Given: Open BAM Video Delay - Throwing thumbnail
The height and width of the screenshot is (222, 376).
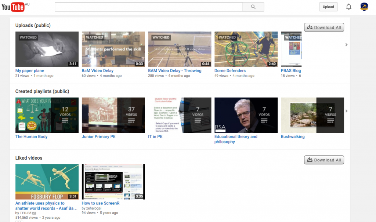Looking at the screenshot, I should tap(180, 49).
